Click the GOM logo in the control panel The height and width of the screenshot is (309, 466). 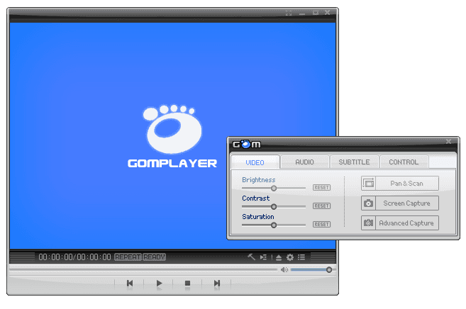tap(246, 145)
